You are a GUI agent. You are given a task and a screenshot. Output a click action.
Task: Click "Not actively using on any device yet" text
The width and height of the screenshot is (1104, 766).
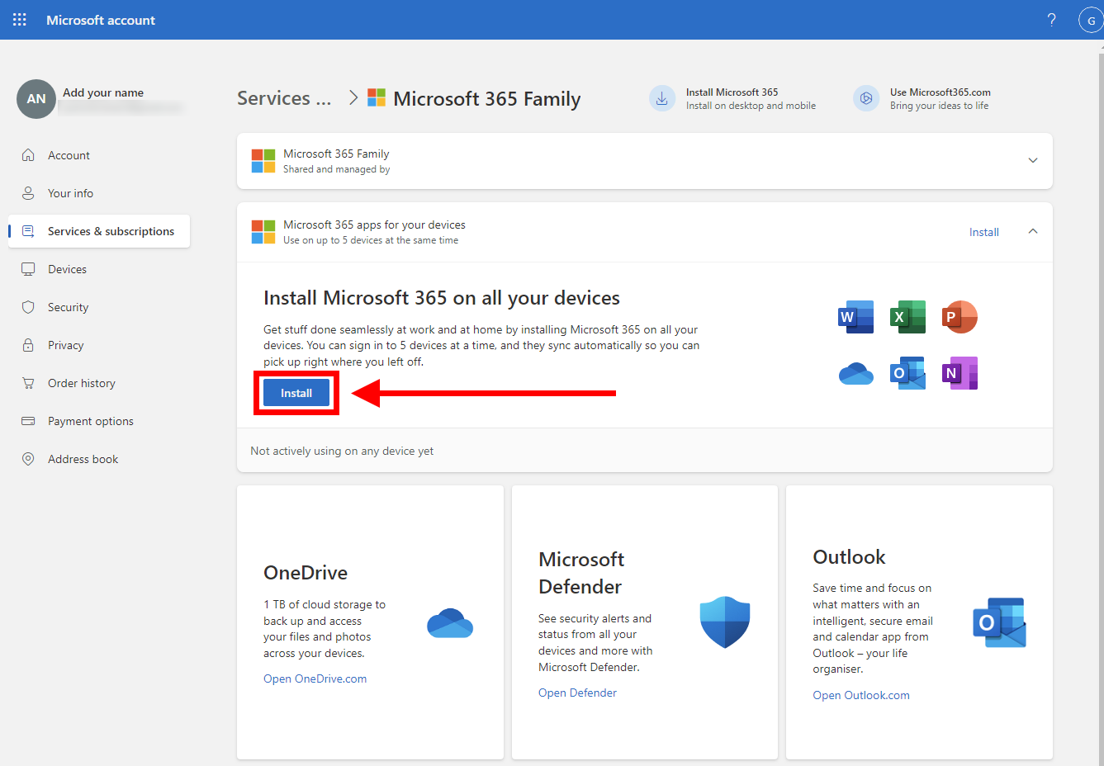pyautogui.click(x=342, y=451)
